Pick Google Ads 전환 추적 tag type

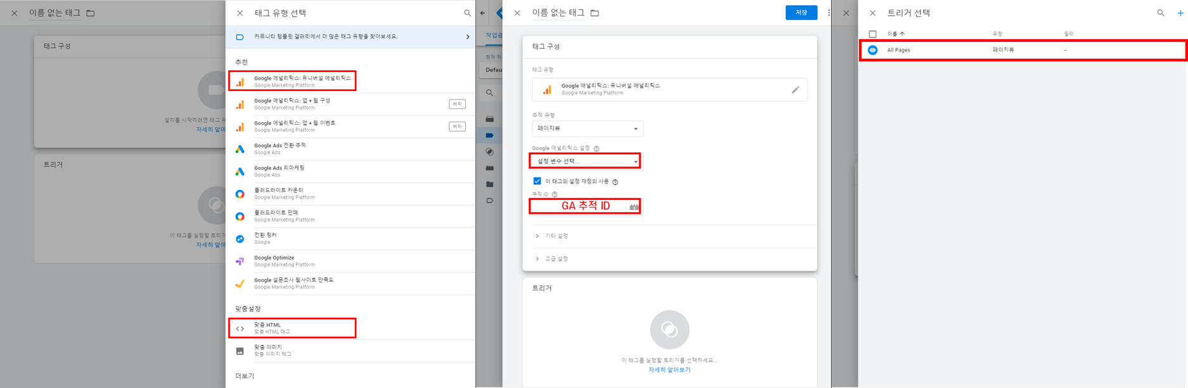click(351, 149)
